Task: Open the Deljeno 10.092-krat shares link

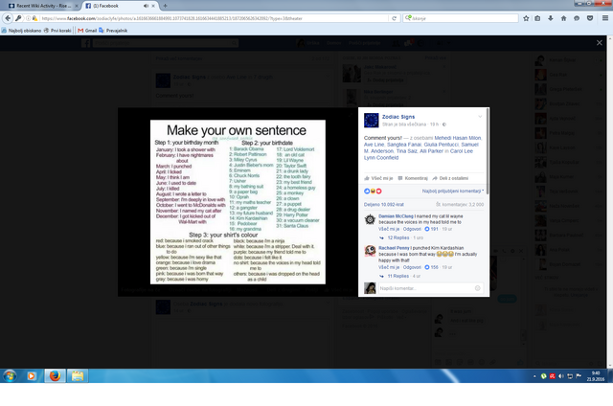Action: (x=384, y=204)
